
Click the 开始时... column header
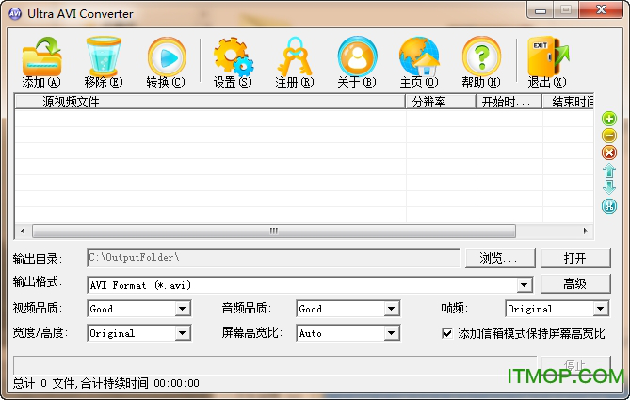[509, 102]
